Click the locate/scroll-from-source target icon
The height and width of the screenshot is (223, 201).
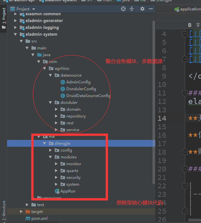pos(123,9)
